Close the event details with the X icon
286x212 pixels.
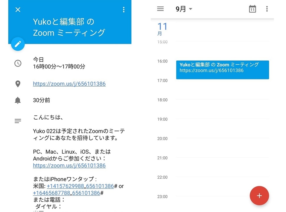[18, 9]
